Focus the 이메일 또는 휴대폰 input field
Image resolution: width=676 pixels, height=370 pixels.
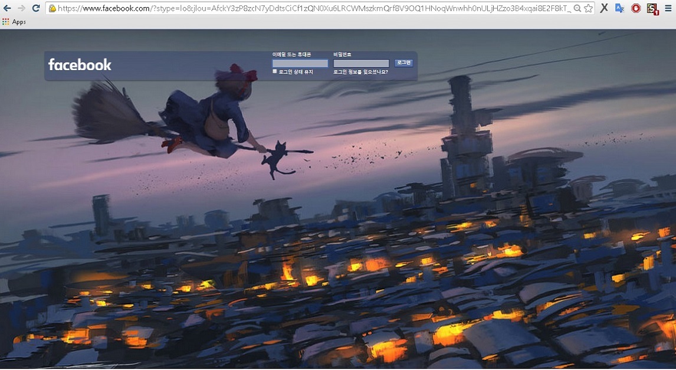300,63
